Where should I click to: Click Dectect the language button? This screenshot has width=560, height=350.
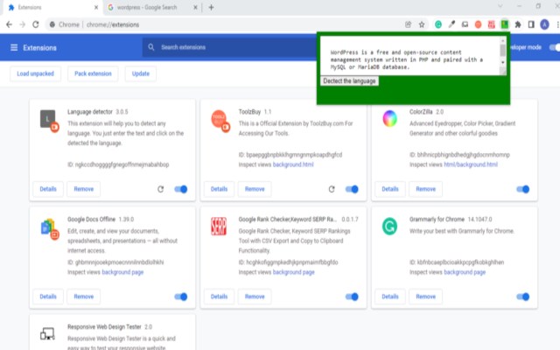(349, 81)
